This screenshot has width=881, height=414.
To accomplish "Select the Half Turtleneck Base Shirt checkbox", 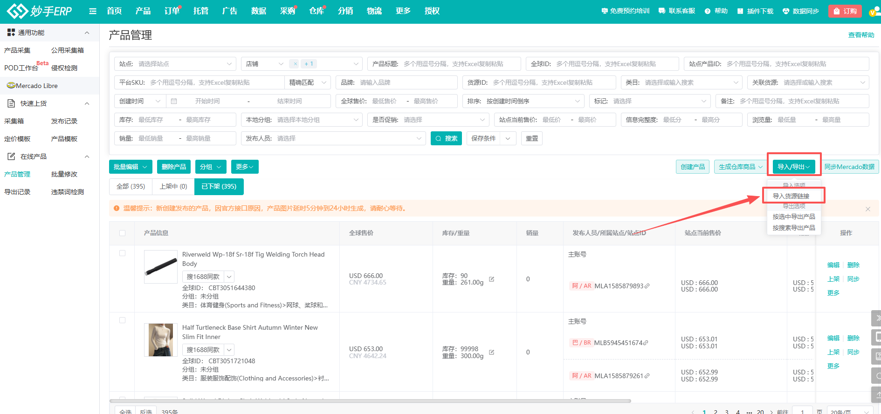I will [122, 320].
